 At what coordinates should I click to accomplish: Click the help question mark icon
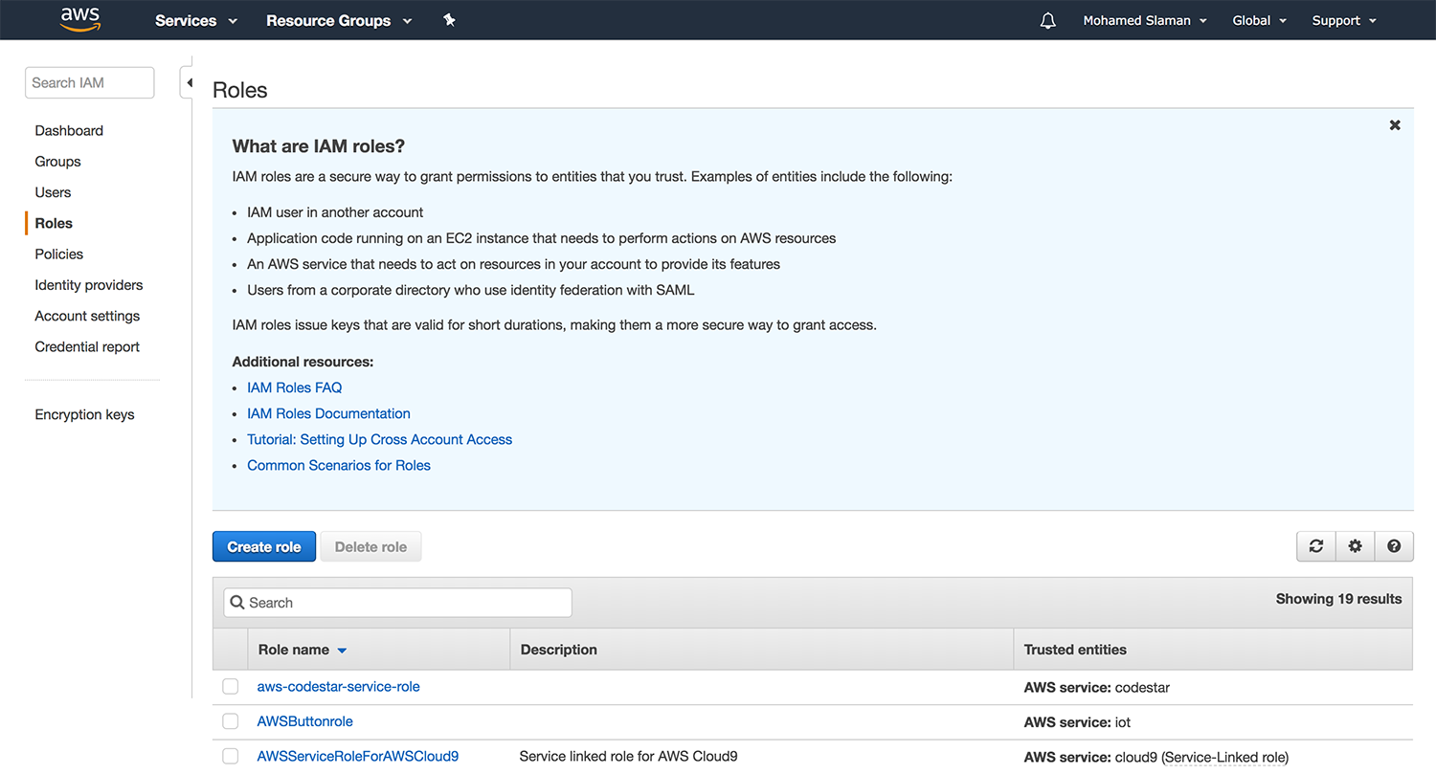click(x=1394, y=546)
